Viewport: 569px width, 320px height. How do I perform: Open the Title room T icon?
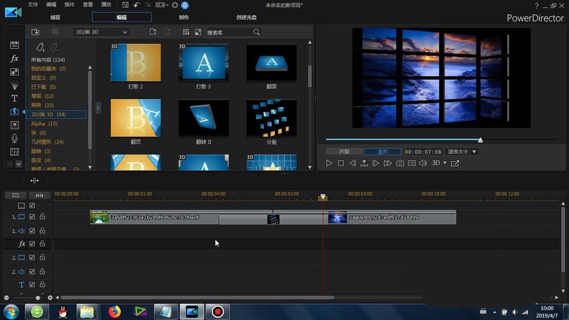point(15,99)
